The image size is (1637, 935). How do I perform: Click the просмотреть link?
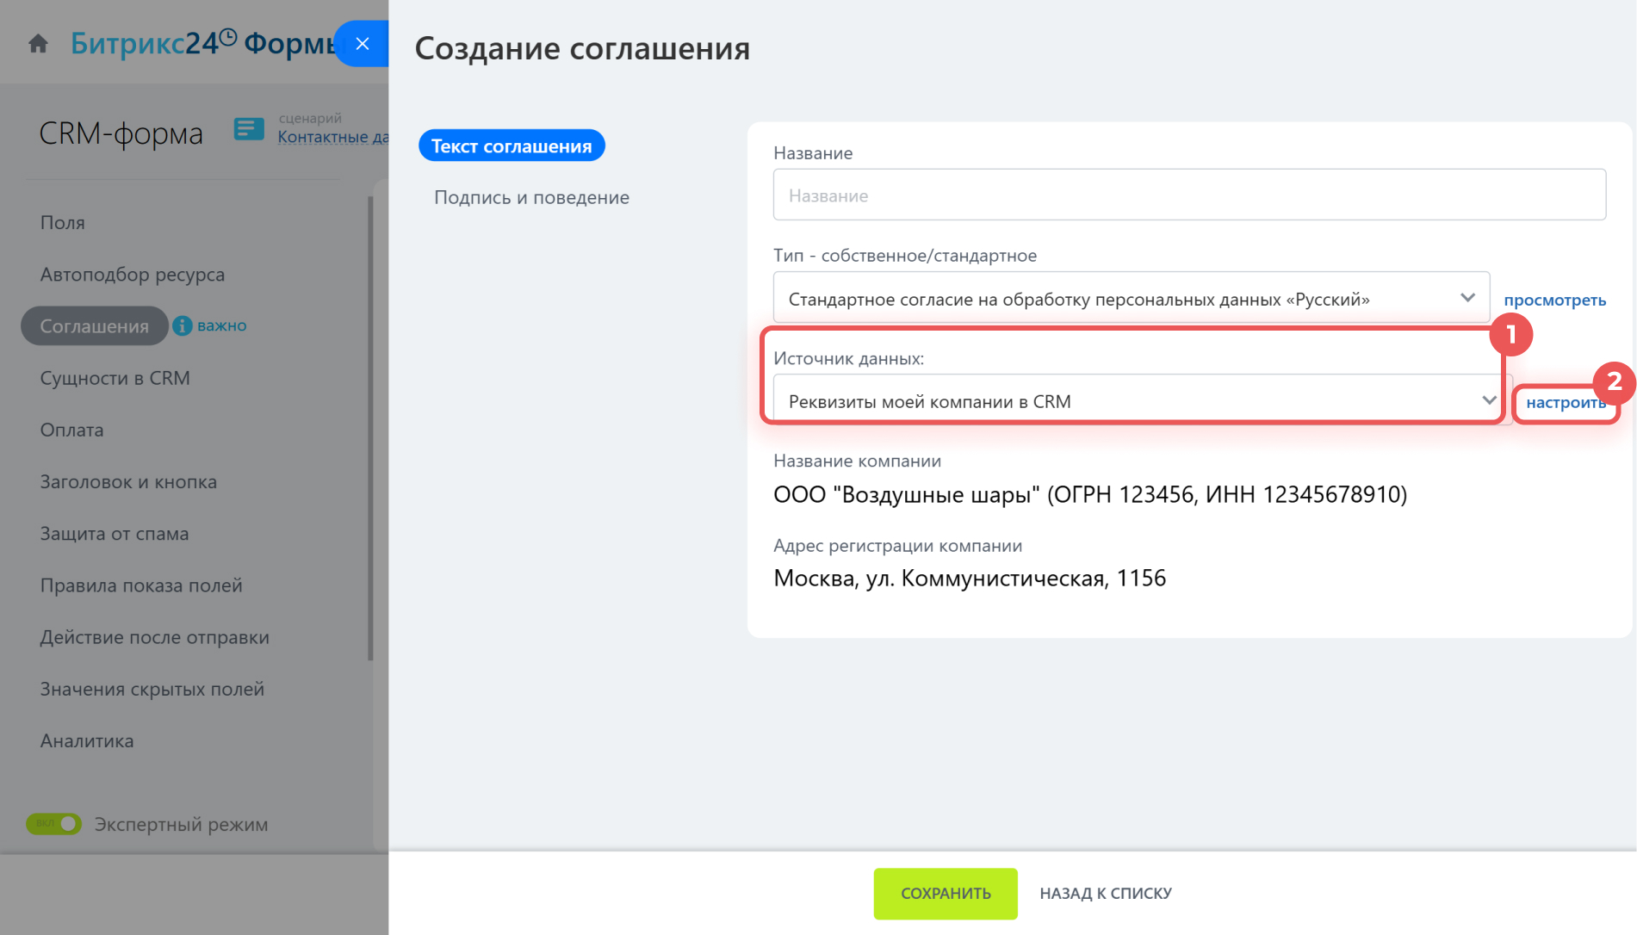1554,300
